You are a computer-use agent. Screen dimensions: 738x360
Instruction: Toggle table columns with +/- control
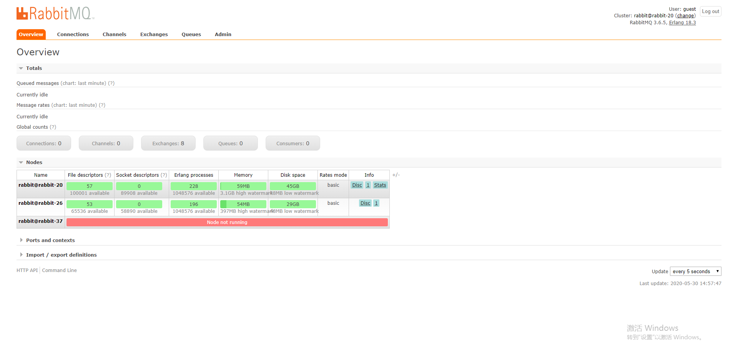396,175
